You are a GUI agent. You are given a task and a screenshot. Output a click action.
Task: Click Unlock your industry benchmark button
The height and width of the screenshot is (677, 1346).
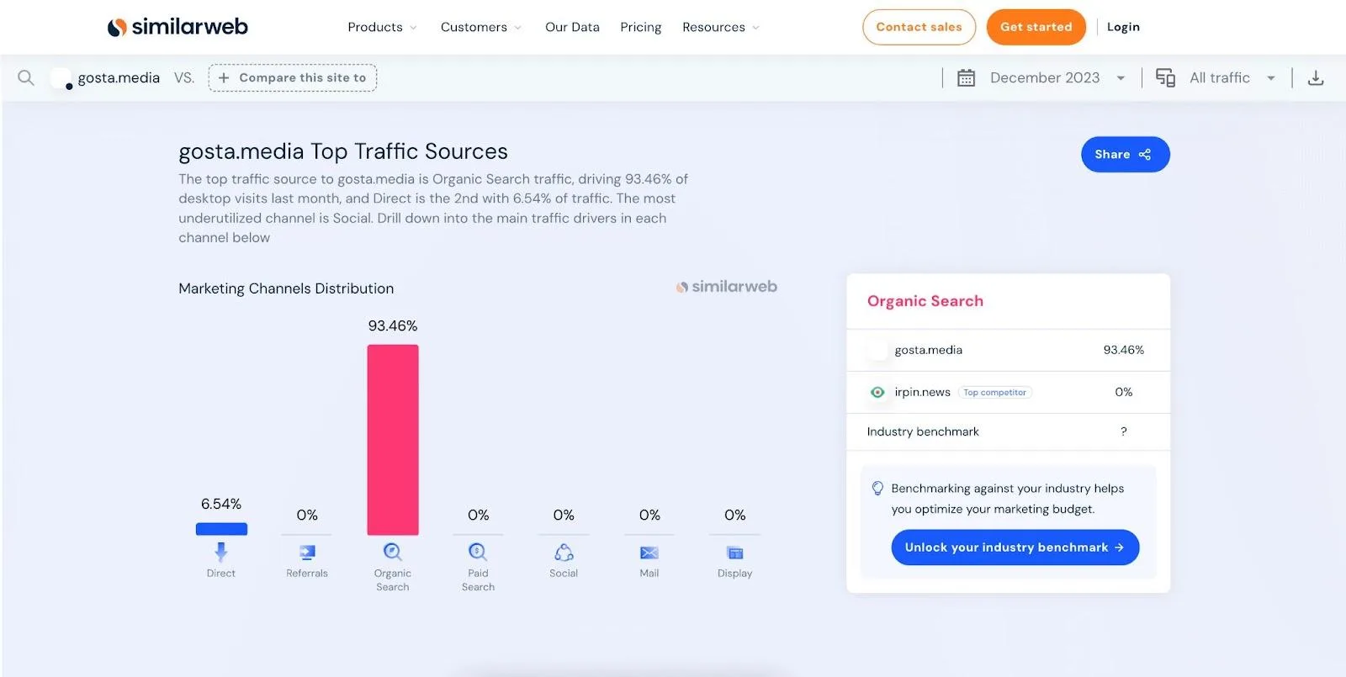coord(1015,547)
